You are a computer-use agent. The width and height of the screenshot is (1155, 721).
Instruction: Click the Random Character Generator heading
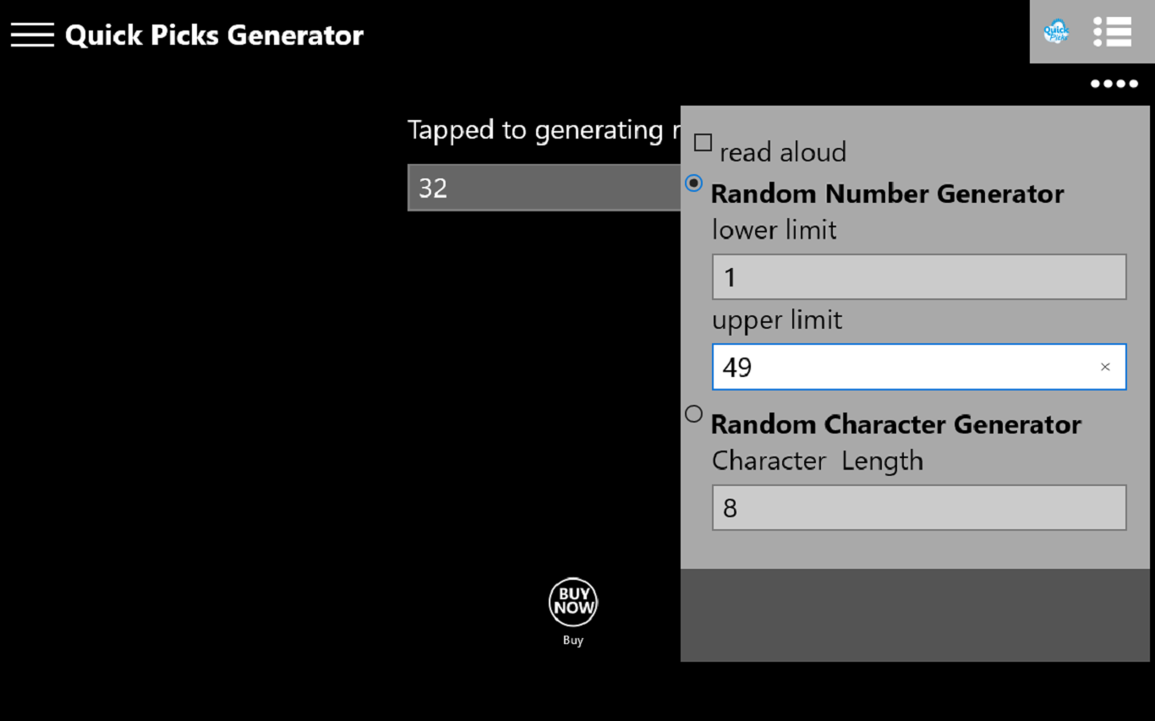click(895, 424)
